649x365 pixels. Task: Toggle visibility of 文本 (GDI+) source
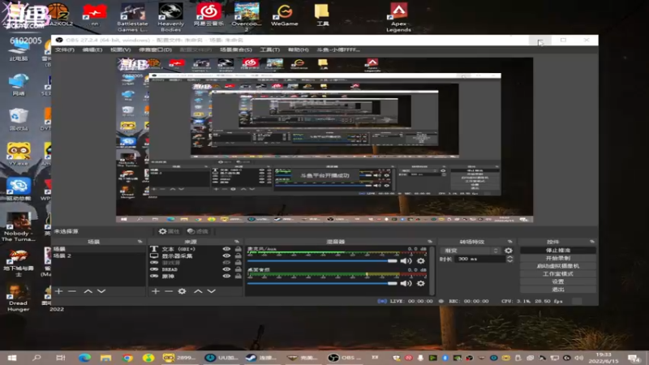point(226,249)
